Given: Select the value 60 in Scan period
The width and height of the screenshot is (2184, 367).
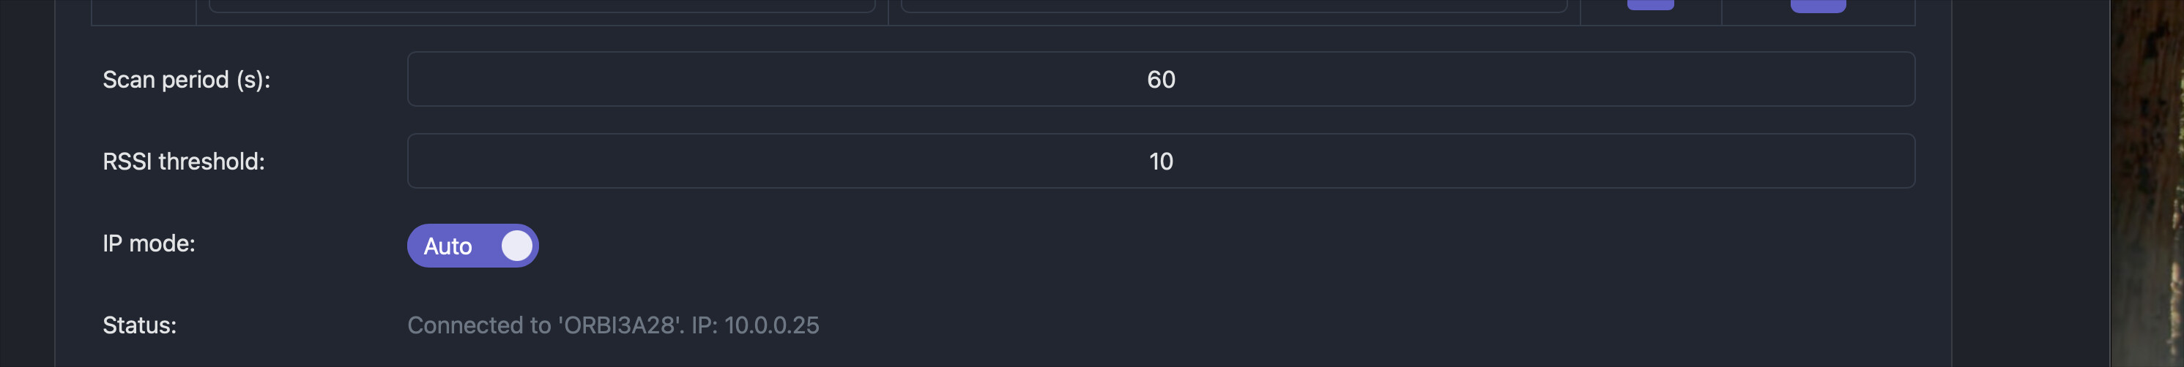Looking at the screenshot, I should (x=1161, y=80).
